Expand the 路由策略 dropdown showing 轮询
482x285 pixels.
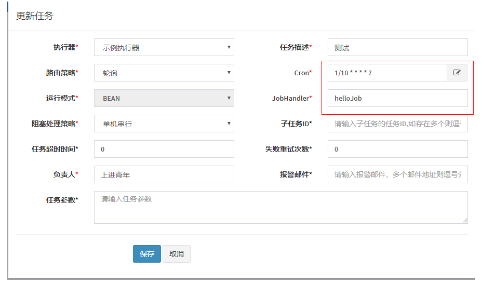(164, 73)
